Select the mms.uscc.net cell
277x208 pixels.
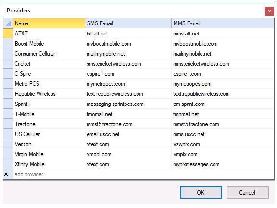(223, 134)
